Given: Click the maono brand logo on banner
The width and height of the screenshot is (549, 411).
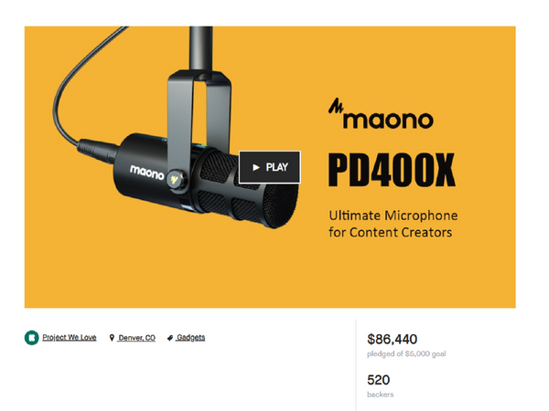Looking at the screenshot, I should tap(381, 114).
